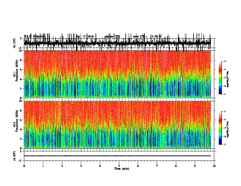Click the "6" tick on the time axis

138,166
